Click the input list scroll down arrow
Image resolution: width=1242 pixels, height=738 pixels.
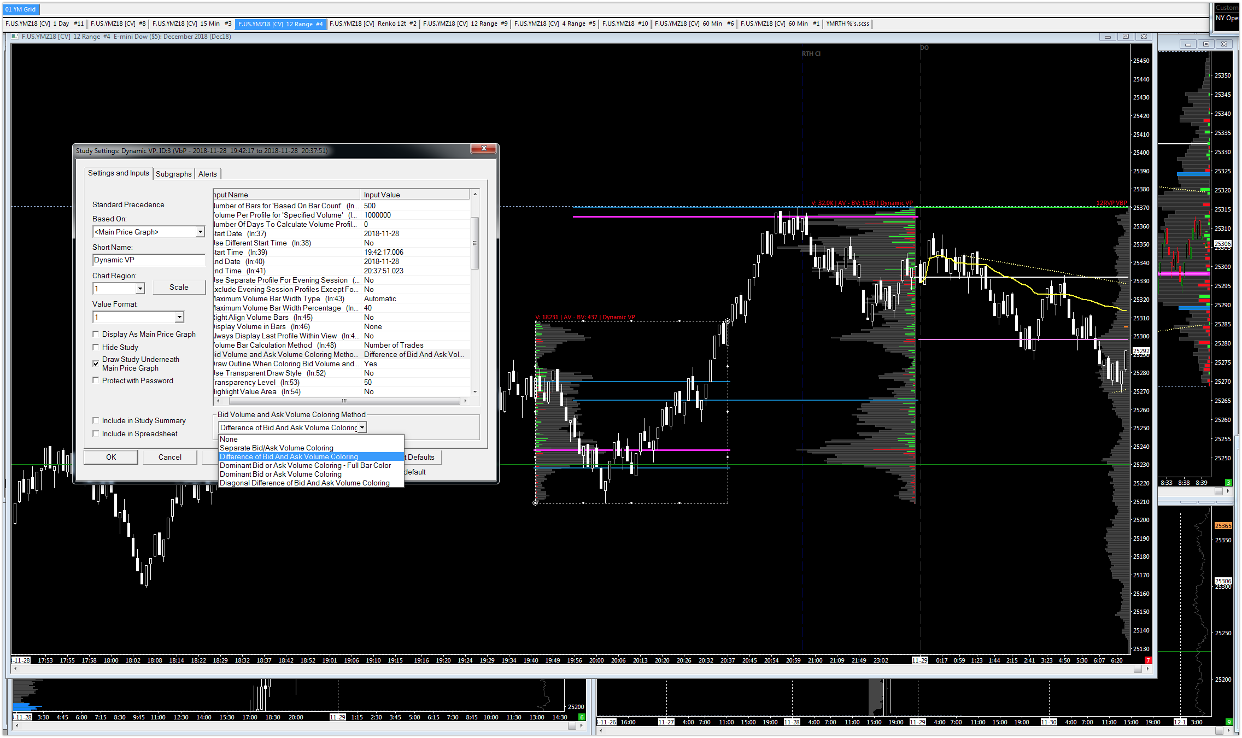coord(475,391)
